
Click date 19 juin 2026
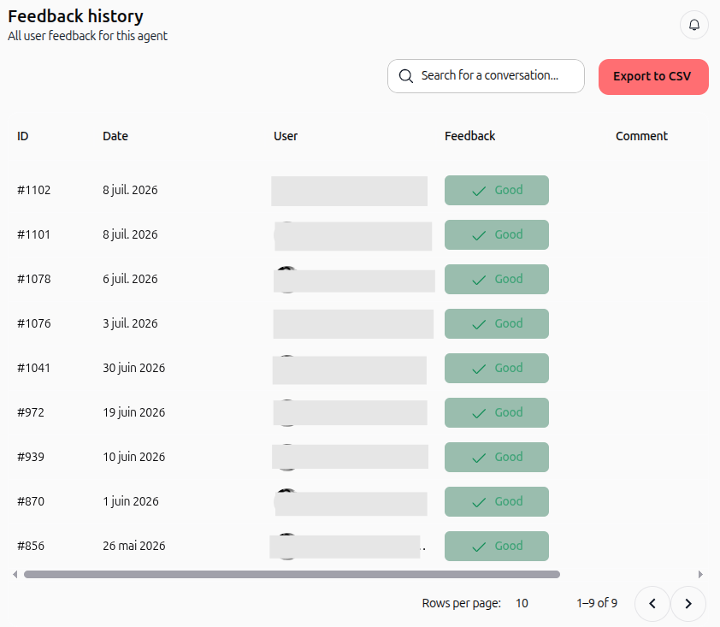click(x=133, y=413)
